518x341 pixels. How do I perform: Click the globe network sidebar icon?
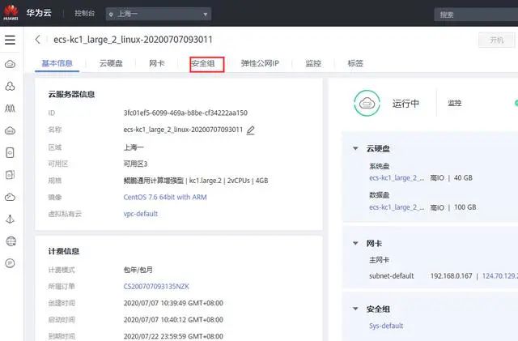[11, 241]
